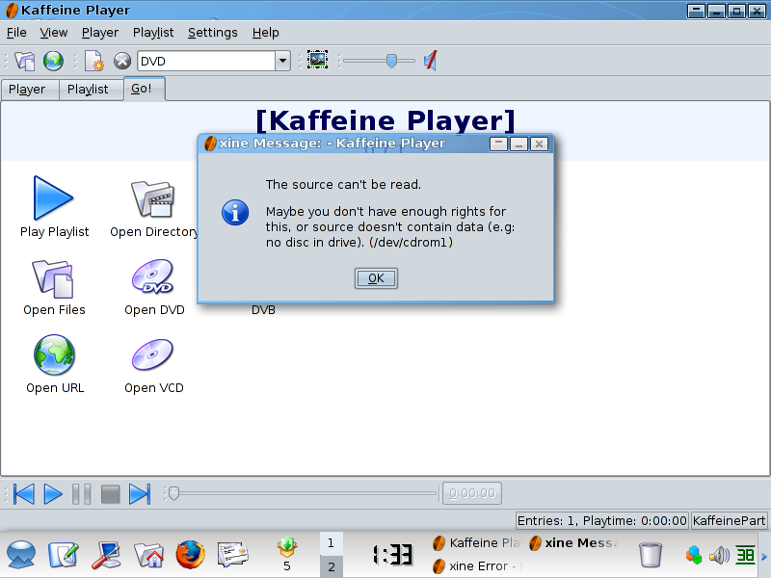Click the skip to next track button
This screenshot has width=771, height=578.
click(x=140, y=494)
